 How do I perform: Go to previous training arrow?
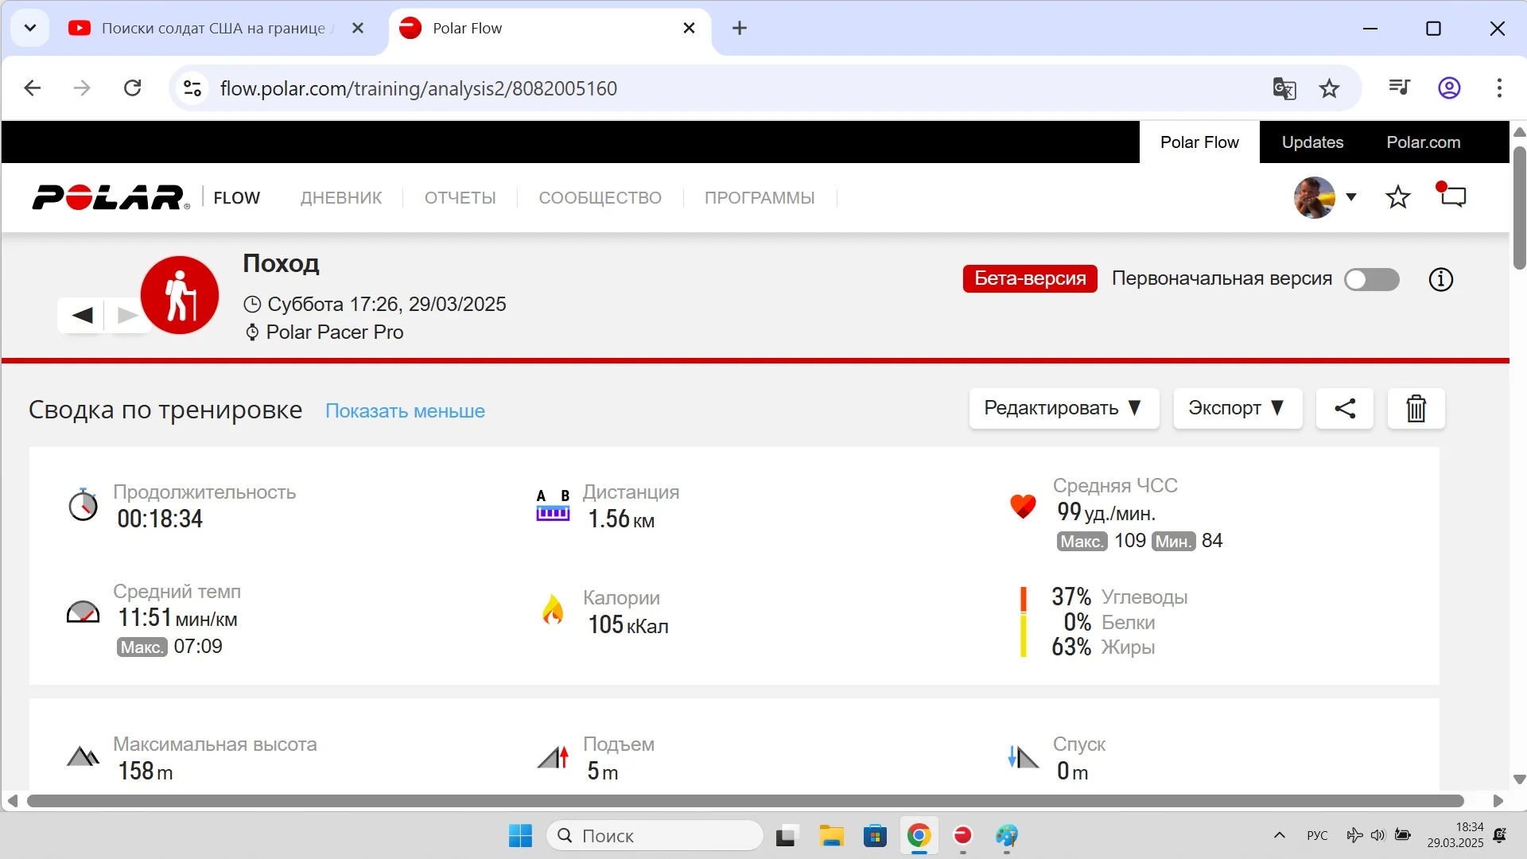pos(82,315)
